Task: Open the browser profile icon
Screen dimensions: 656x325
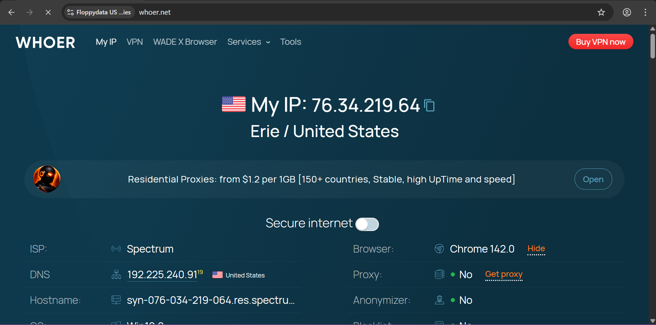Action: 627,12
